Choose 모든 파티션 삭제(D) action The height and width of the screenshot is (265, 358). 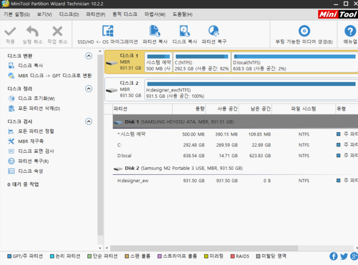tap(39, 109)
